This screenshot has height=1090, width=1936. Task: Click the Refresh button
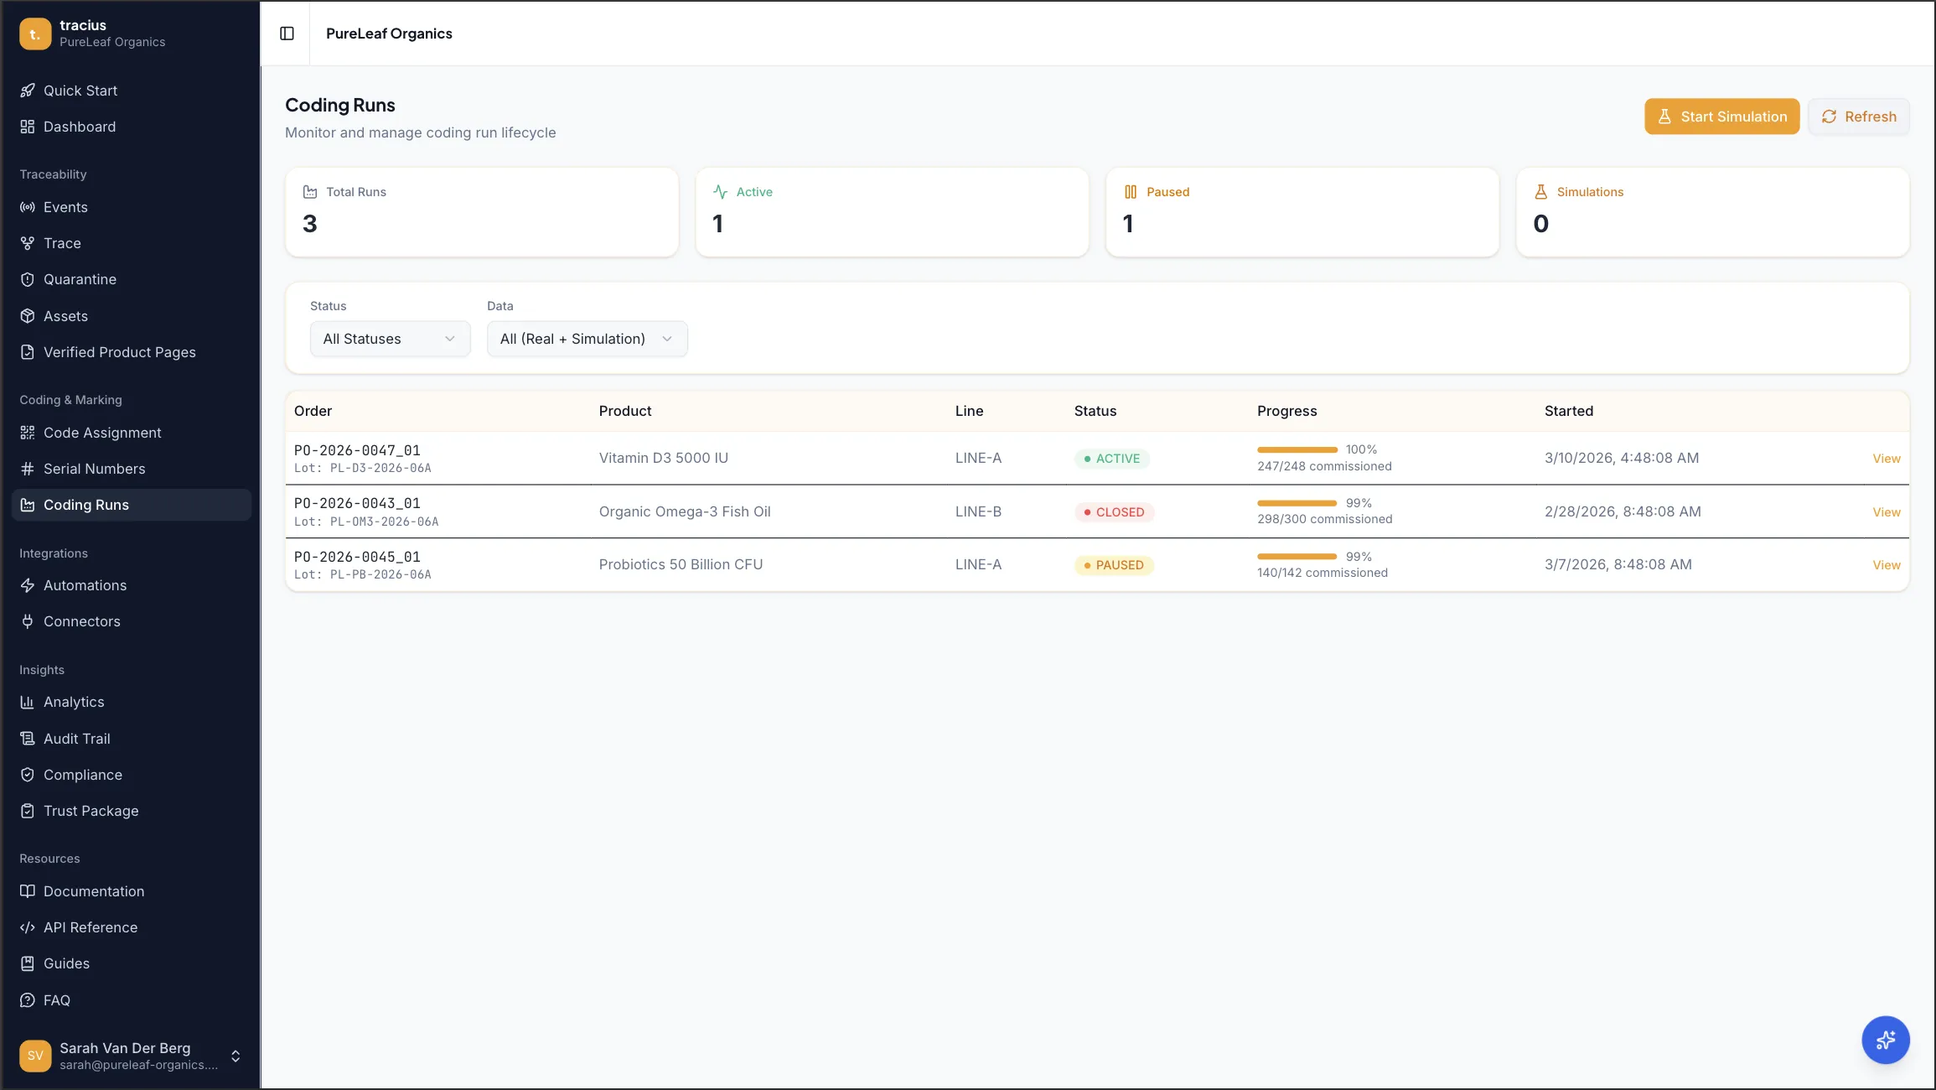pos(1859,117)
